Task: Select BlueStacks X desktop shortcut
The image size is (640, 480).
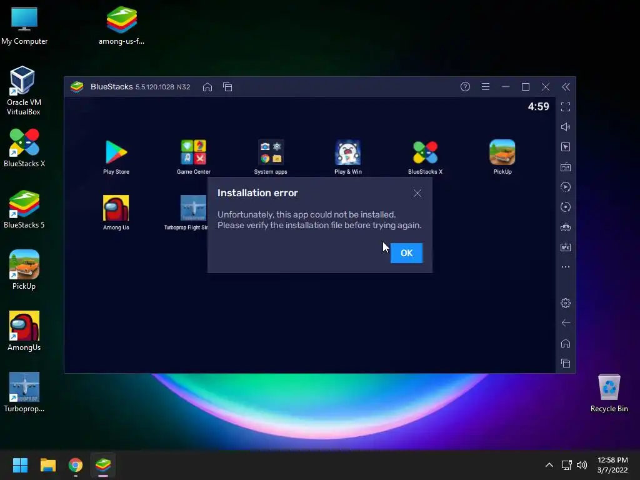Action: point(24,147)
